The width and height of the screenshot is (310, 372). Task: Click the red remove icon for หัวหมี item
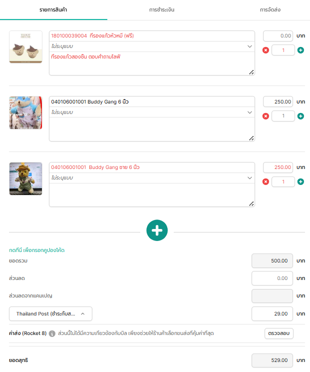point(266,50)
